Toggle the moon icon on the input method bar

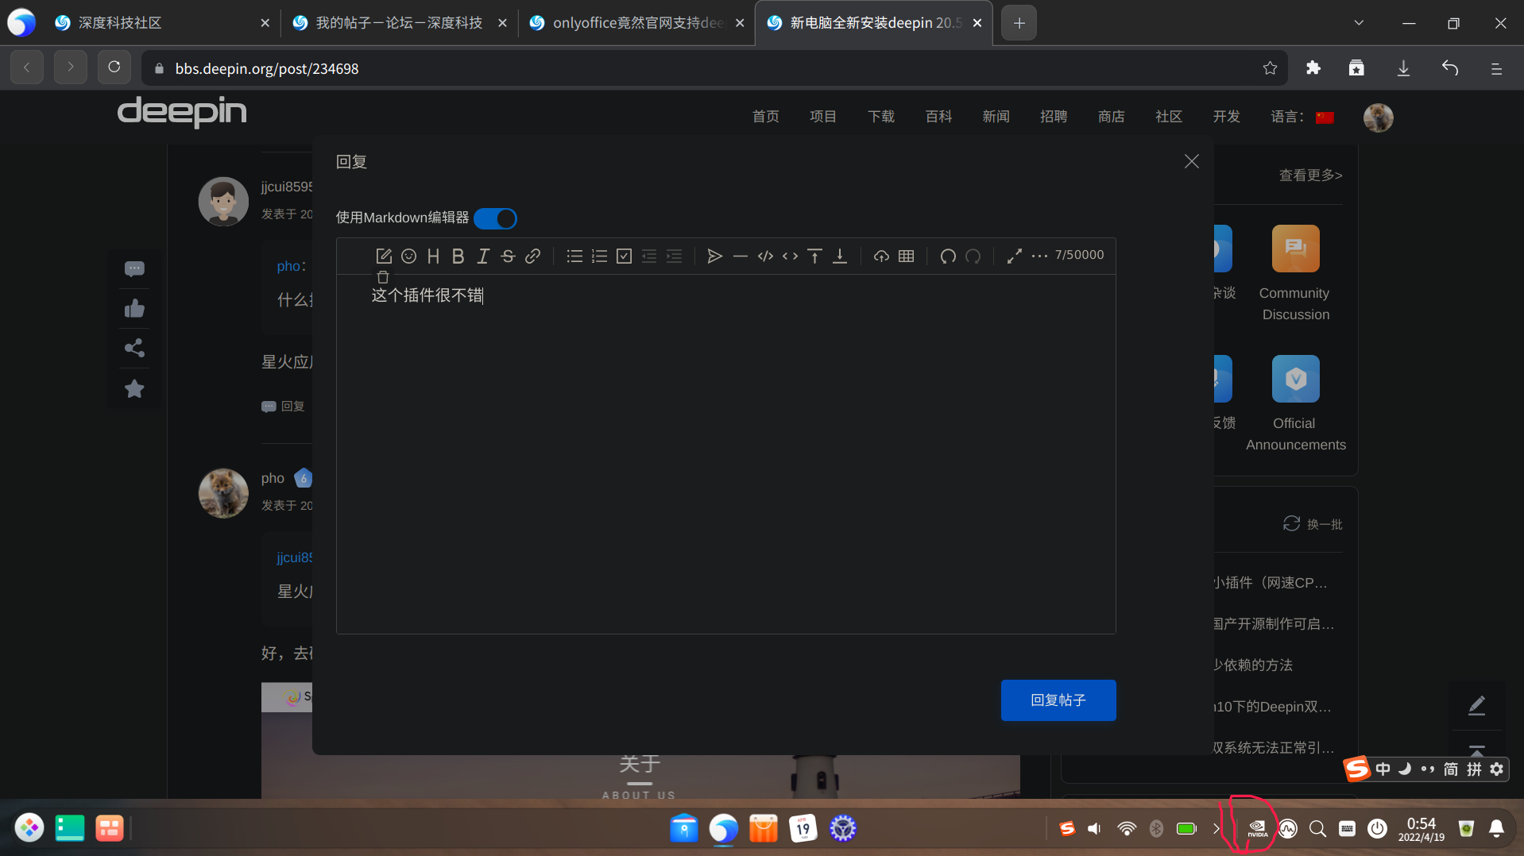pyautogui.click(x=1403, y=769)
